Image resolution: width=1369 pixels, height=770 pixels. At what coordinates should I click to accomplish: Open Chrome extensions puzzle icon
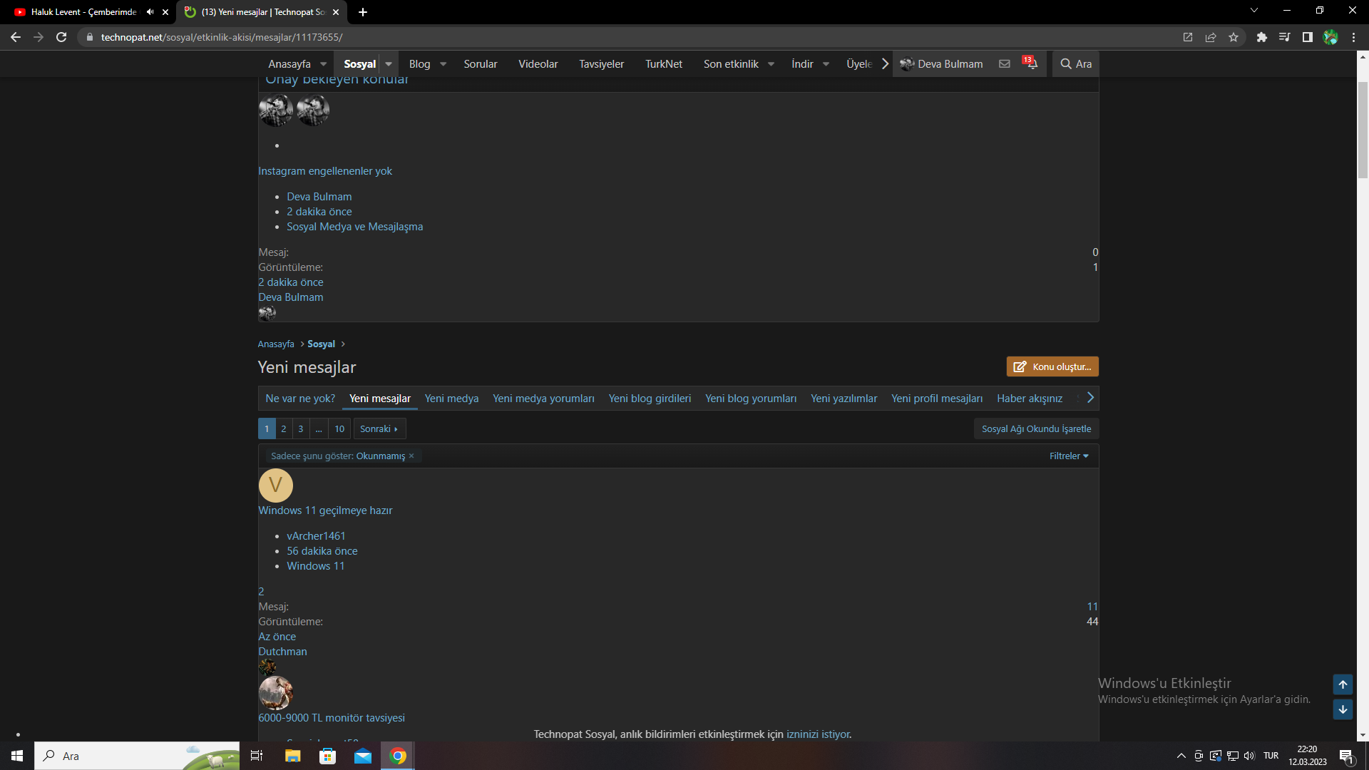pos(1261,37)
